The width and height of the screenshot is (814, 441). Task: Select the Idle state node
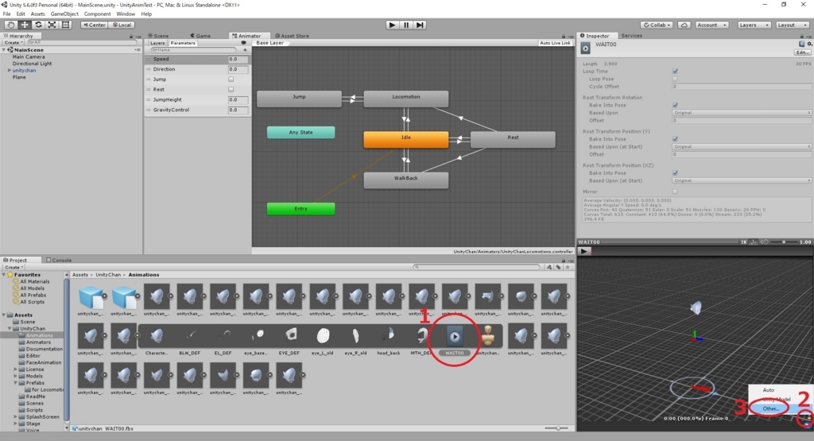click(406, 138)
